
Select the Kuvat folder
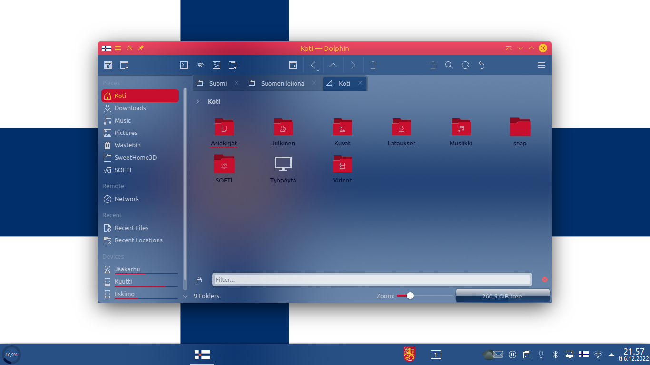342,132
